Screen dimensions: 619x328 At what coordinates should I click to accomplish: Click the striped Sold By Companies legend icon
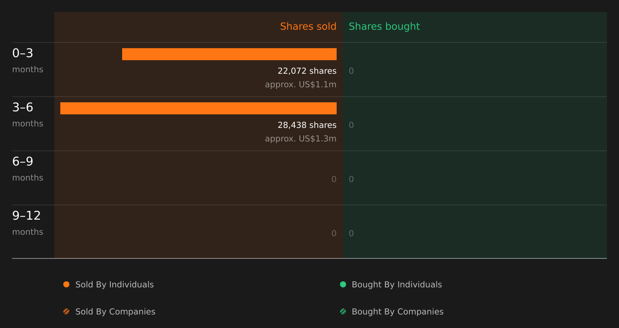coord(66,311)
